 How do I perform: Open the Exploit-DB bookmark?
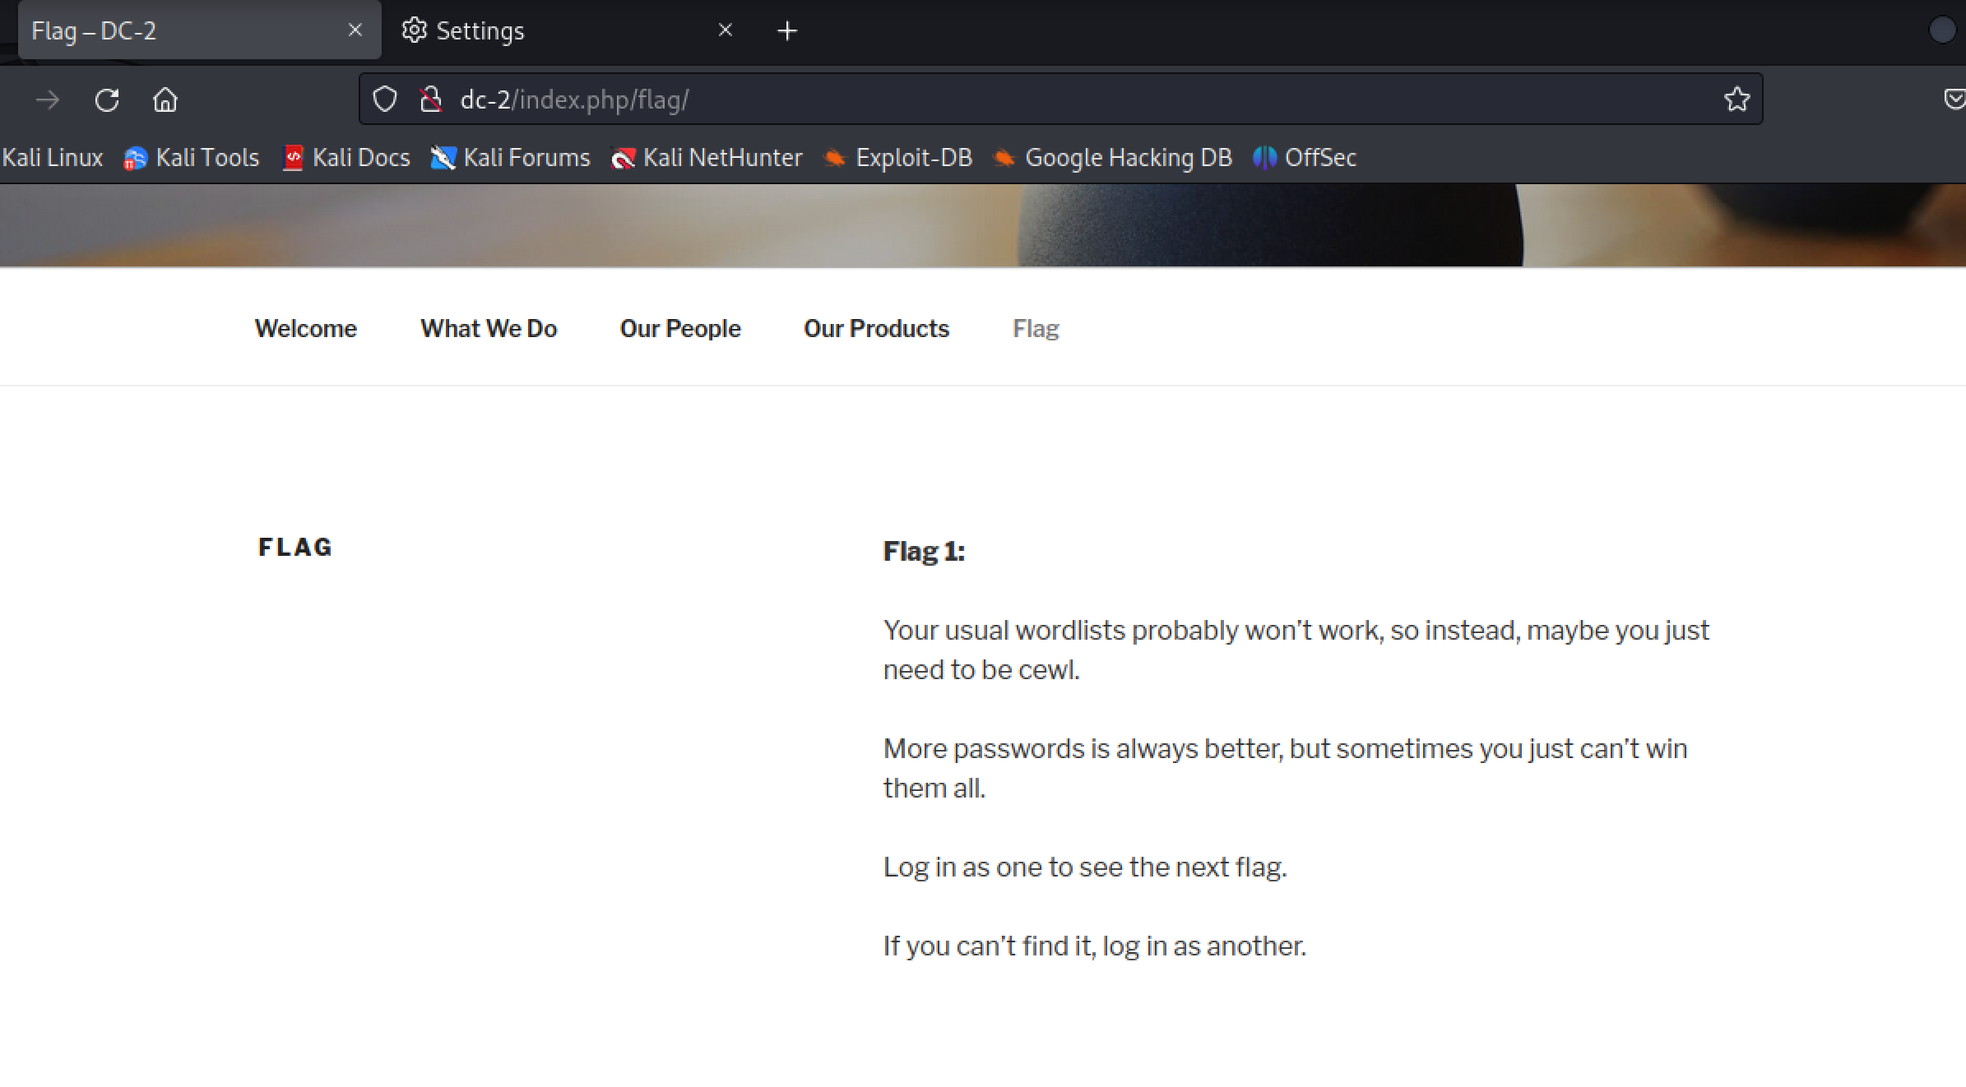(898, 157)
